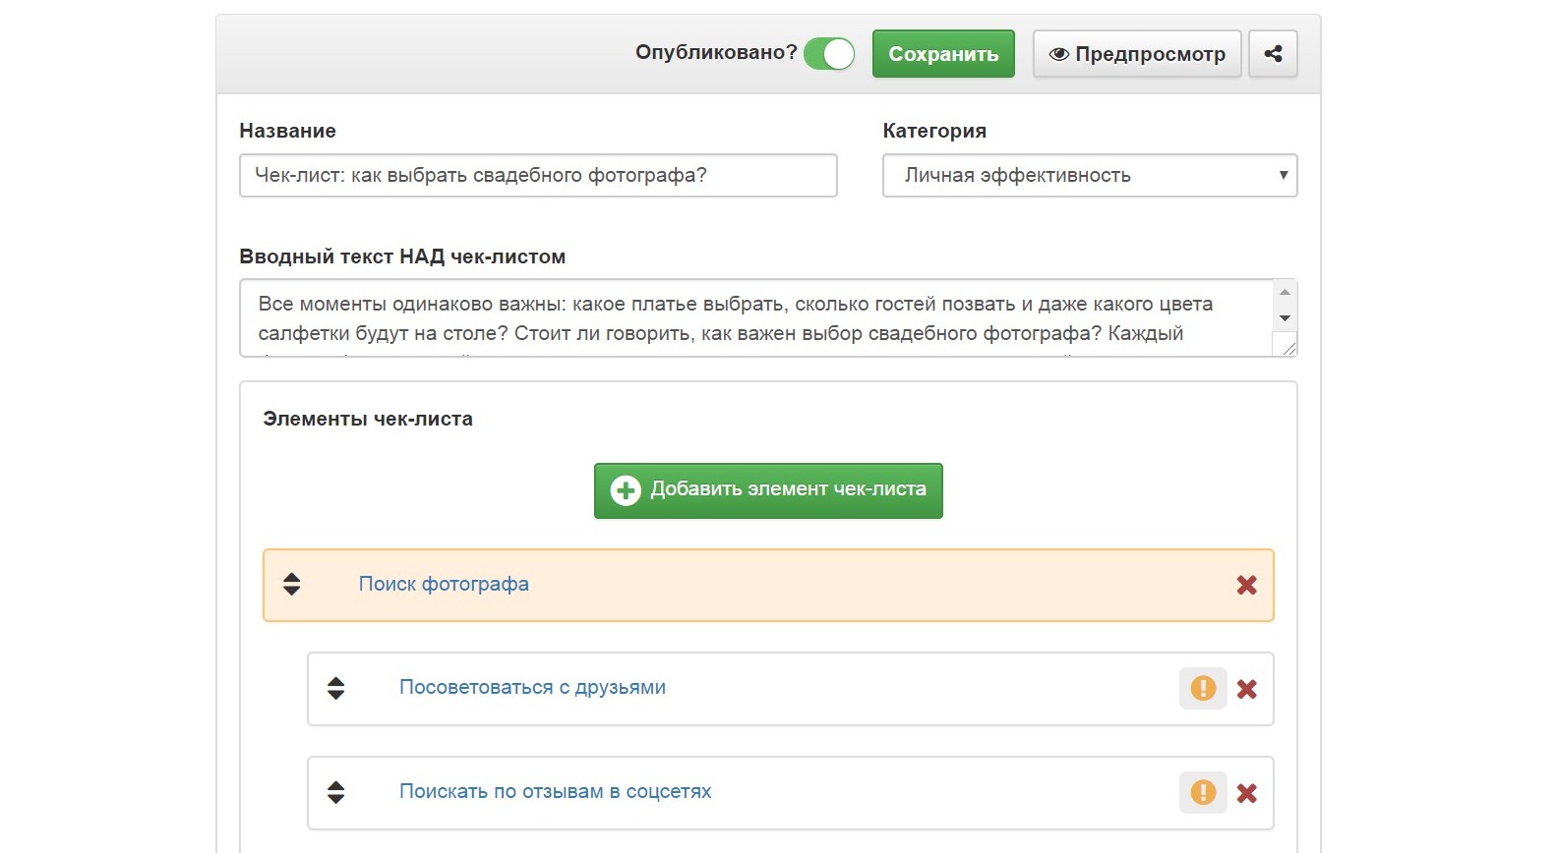Image resolution: width=1555 pixels, height=853 pixels.
Task: Click reorder handle for Посоветоваться с друзьями
Action: [x=335, y=689]
